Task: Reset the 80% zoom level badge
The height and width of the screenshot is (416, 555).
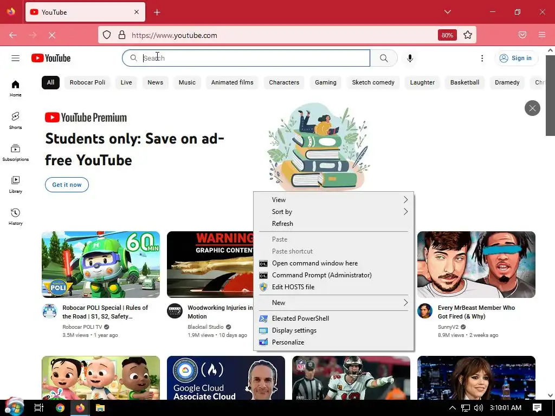Action: [447, 35]
